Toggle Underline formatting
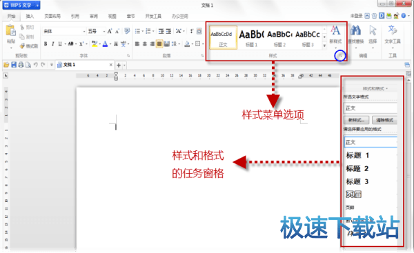The image size is (414, 253). pos(60,44)
